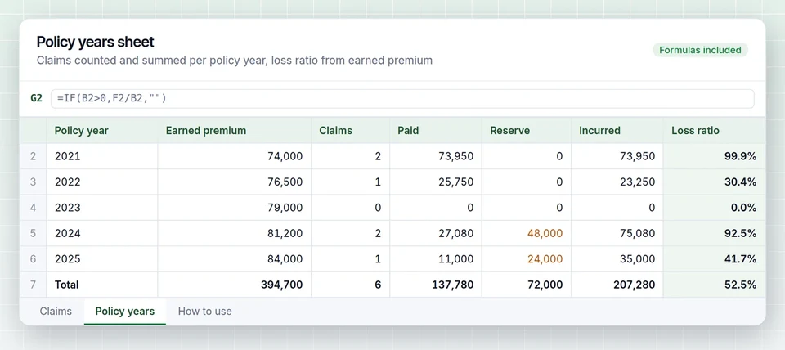Screen dimensions: 785x350
Task: Select row number 3 header
Action: click(33, 182)
